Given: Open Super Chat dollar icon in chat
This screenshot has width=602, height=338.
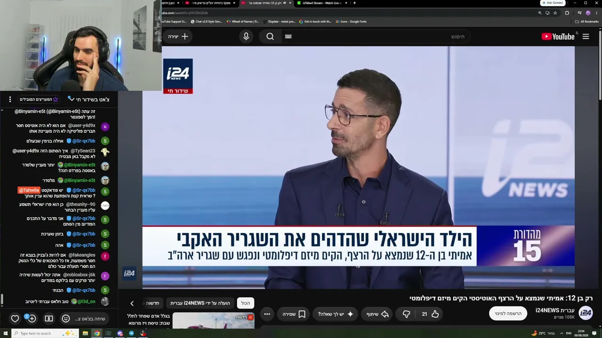Looking at the screenshot, I should [x=49, y=319].
